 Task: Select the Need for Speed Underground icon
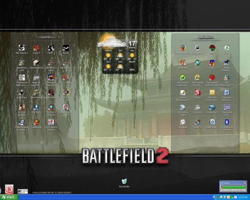click(36, 77)
